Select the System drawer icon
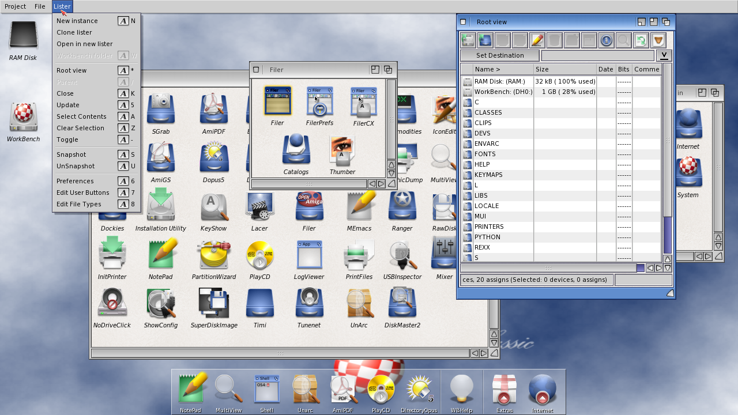The width and height of the screenshot is (738, 415). click(688, 178)
